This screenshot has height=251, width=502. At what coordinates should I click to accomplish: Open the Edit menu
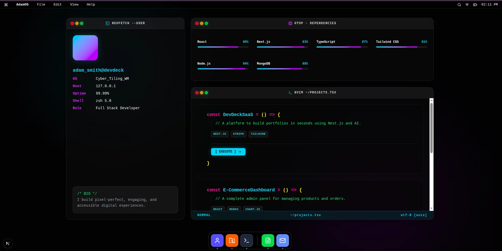[x=57, y=4]
